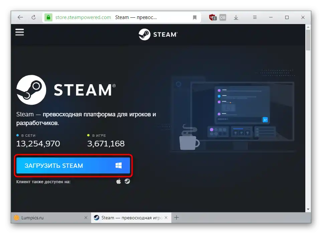Image resolution: width=322 pixels, height=234 pixels.
Task: Open the browser settings hamburger menu
Action: tap(255, 17)
